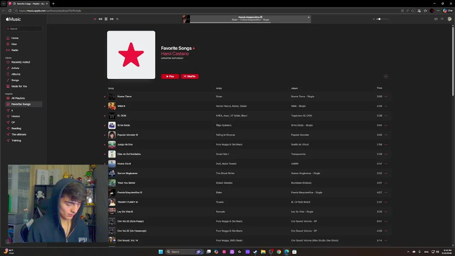The image size is (455, 256).
Task: Go to Home in sidebar
Action: (x=15, y=38)
